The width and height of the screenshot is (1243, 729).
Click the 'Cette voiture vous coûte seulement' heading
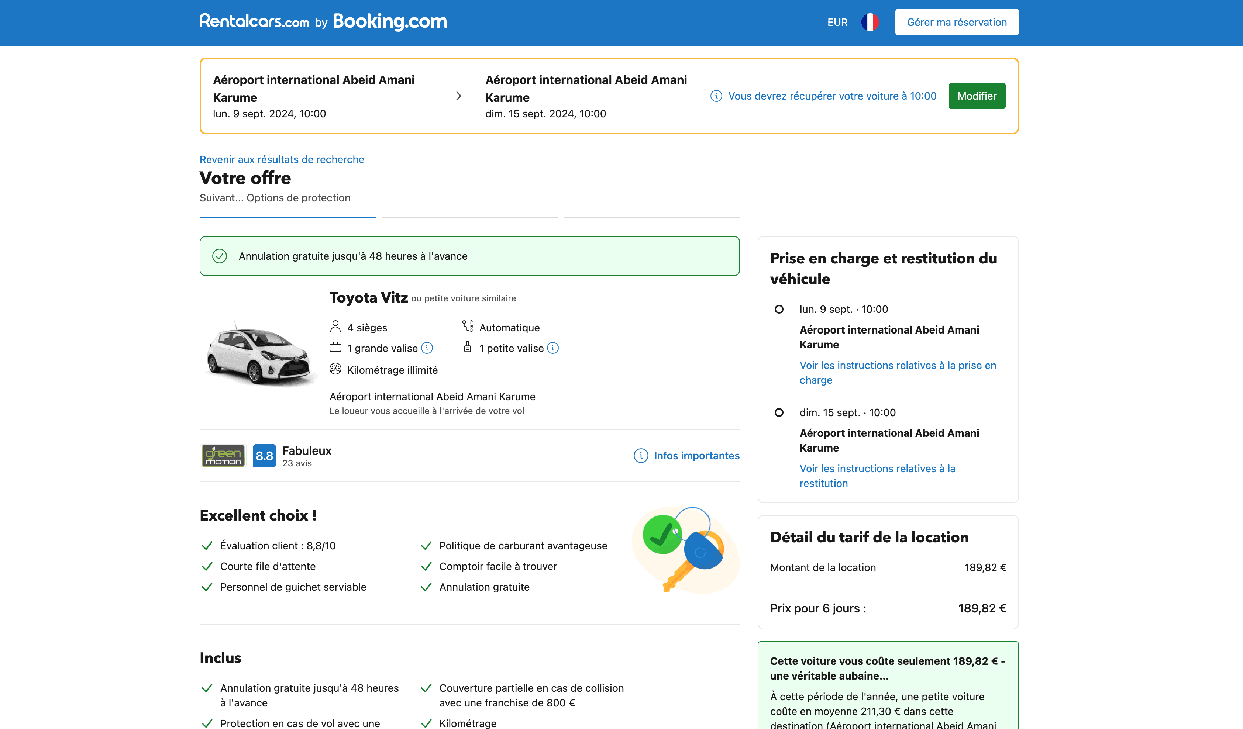click(x=887, y=668)
